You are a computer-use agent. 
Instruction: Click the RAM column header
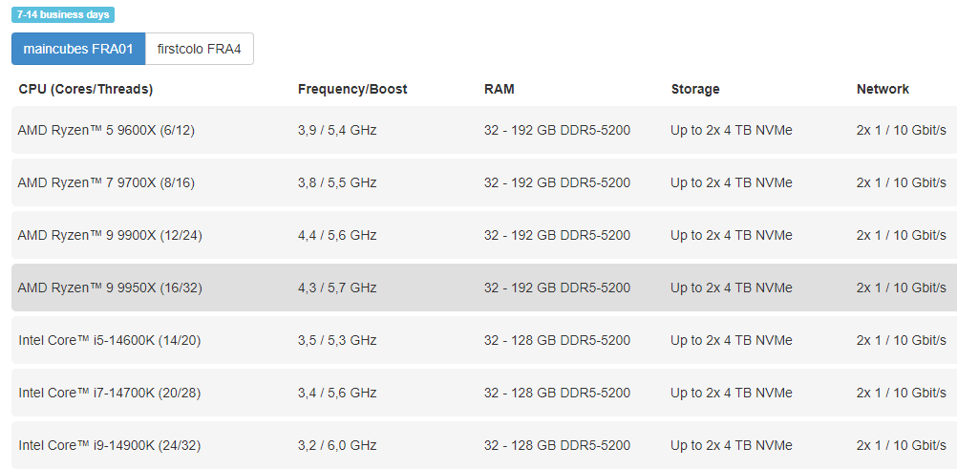(x=500, y=89)
